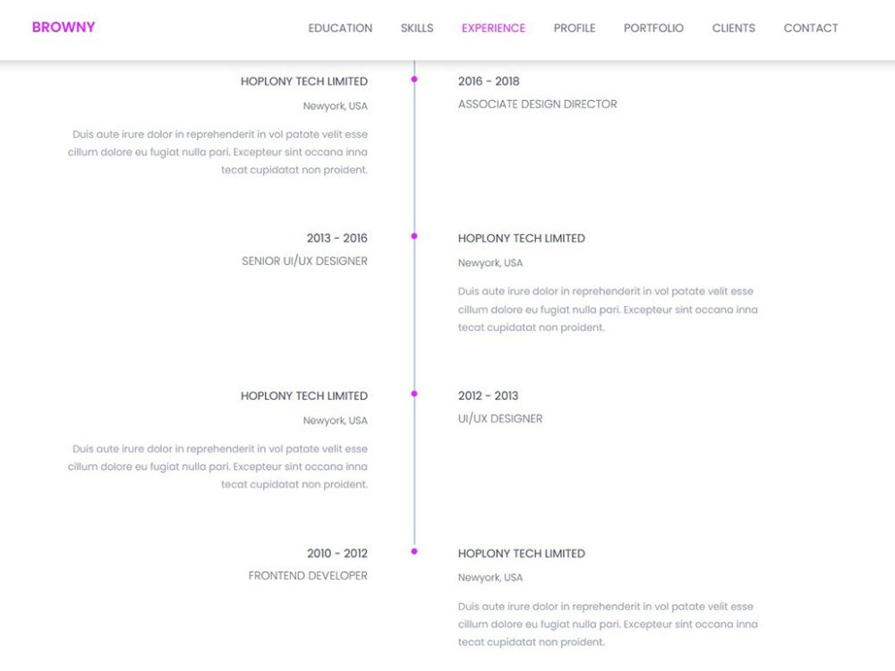The image size is (895, 671).
Task: Open the EDUCATION section from navigation
Action: (340, 28)
